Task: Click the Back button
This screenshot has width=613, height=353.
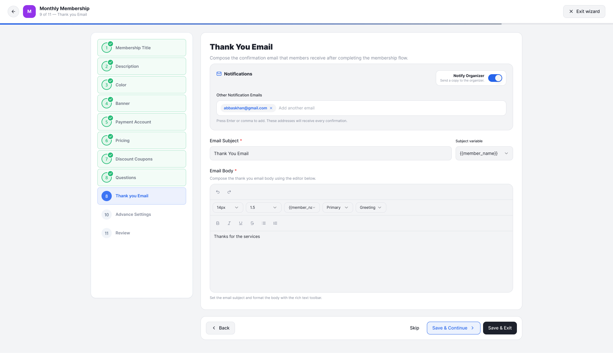Action: pyautogui.click(x=220, y=328)
